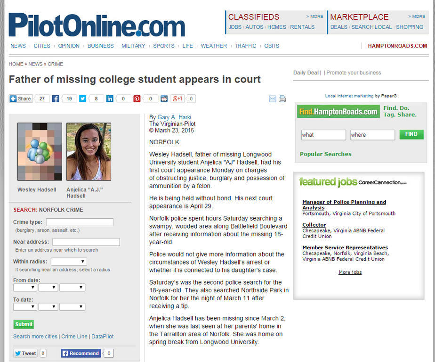Share via the LinkedIn icon
Screen dimensions: 435x362
click(110, 99)
